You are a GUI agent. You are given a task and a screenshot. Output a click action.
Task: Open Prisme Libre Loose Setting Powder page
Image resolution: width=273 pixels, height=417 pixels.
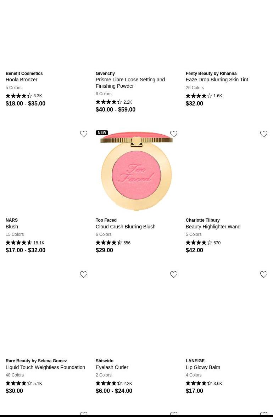click(x=130, y=83)
